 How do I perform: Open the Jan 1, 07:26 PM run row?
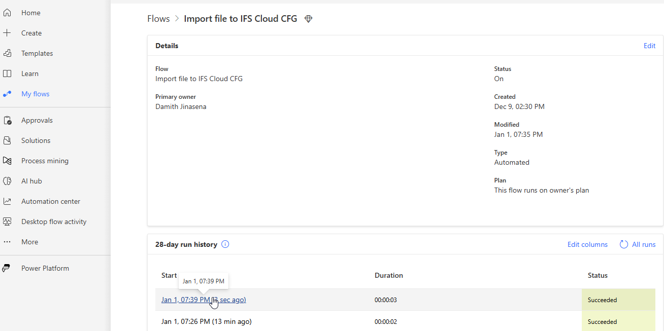206,321
